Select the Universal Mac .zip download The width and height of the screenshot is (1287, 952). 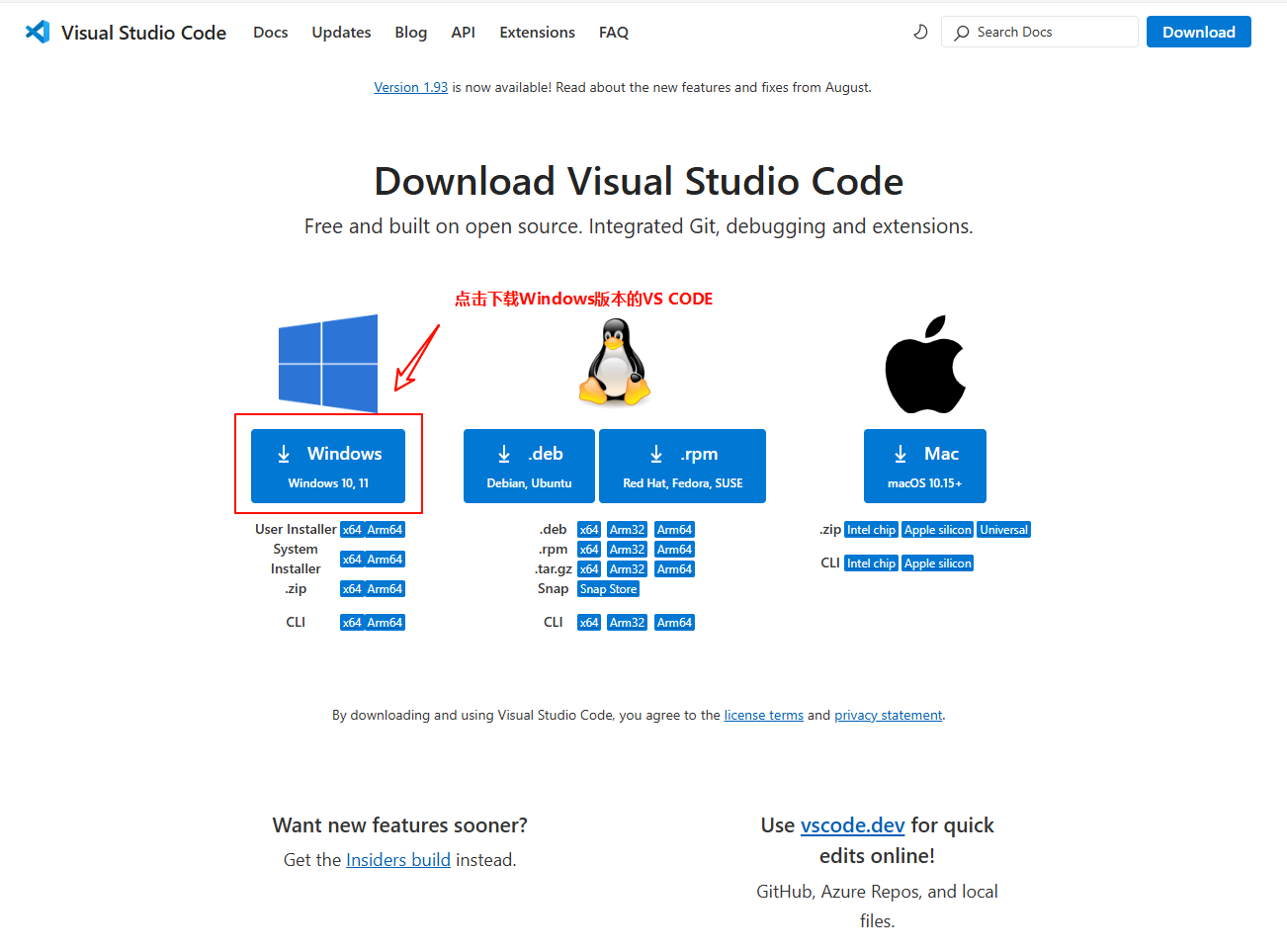click(x=1003, y=529)
